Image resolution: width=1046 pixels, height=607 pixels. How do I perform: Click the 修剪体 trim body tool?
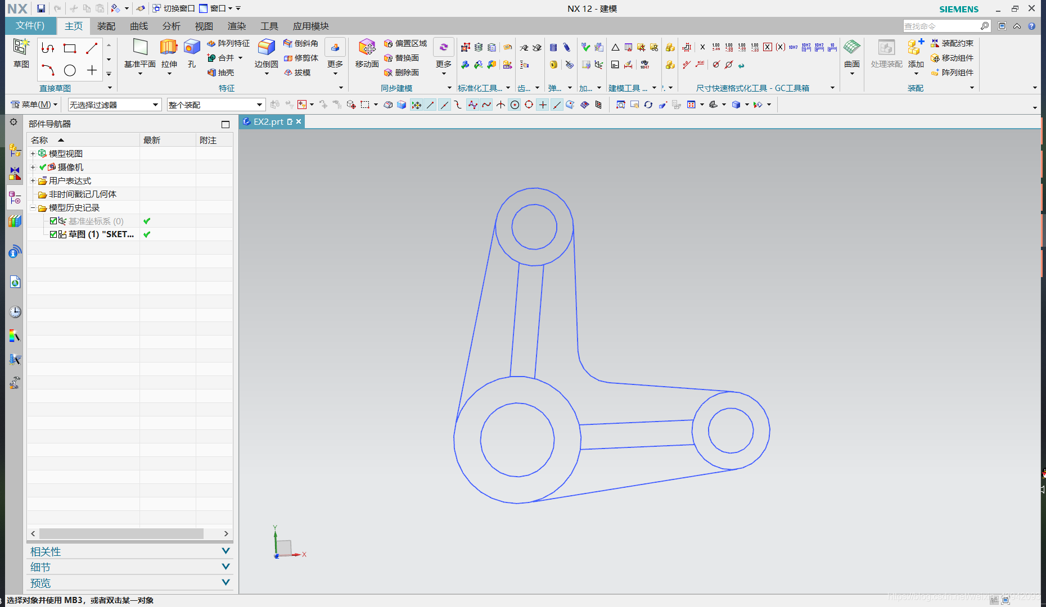pyautogui.click(x=301, y=58)
